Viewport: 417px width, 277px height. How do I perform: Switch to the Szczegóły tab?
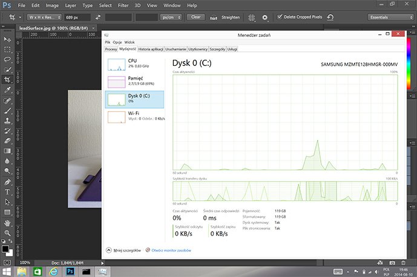(217, 49)
